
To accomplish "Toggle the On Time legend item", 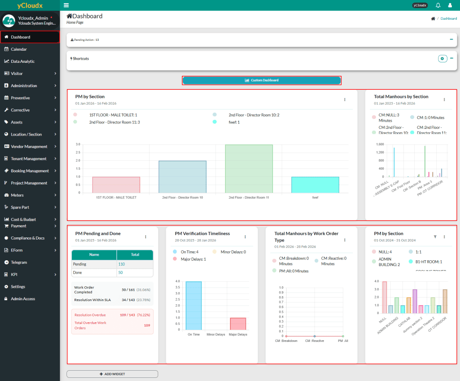I will 189,252.
